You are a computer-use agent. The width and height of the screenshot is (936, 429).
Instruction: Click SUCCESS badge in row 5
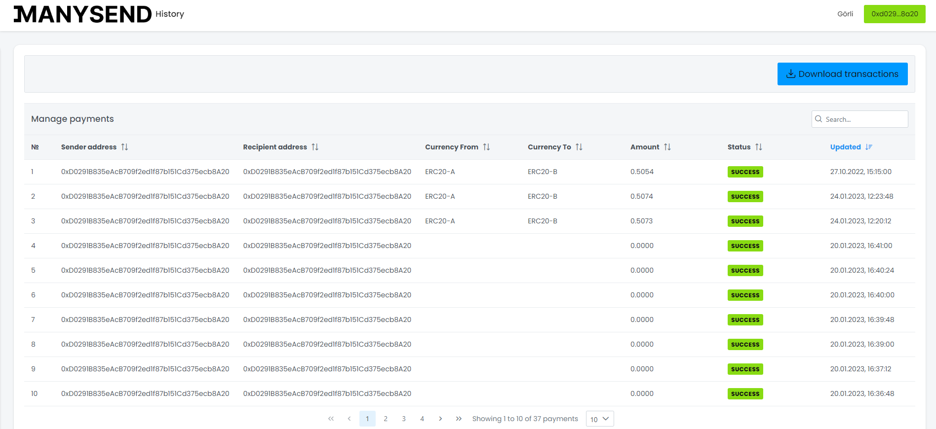click(745, 271)
